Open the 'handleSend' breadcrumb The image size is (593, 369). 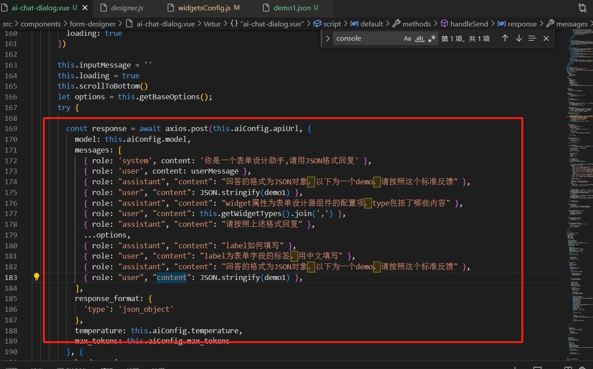point(465,24)
